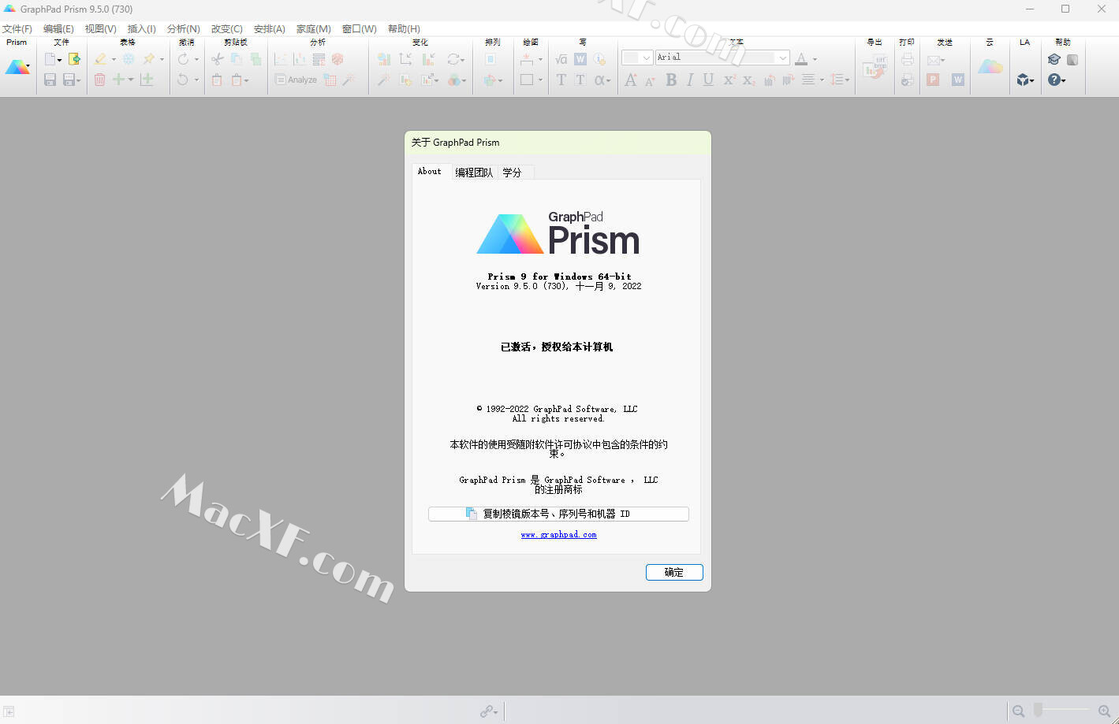Click the leftmost status bar panel icon
Viewport: 1119px width, 724px height.
tap(9, 711)
